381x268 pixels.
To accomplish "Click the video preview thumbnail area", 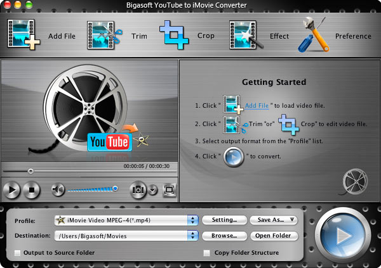I will pos(90,111).
